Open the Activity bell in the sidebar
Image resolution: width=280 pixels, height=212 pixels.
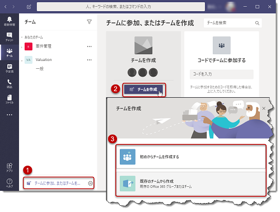pyautogui.click(x=10, y=21)
